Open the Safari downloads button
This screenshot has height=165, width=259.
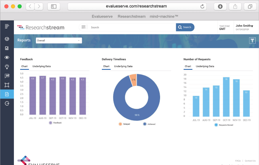click(x=220, y=7)
